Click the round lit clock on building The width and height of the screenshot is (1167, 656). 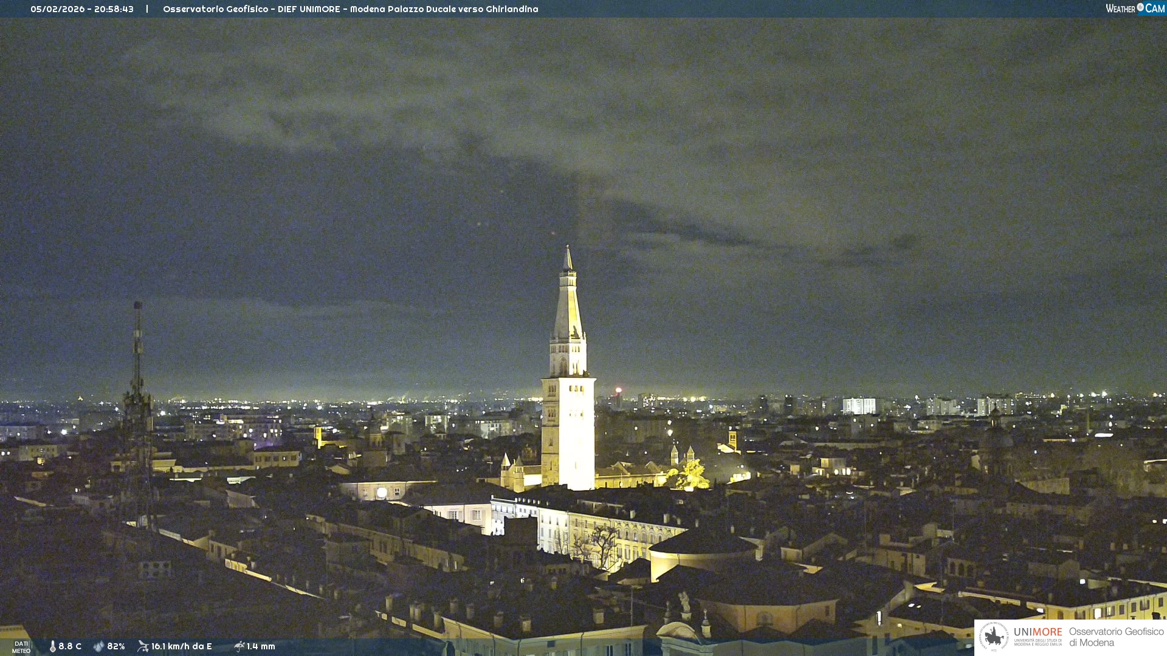pyautogui.click(x=382, y=493)
